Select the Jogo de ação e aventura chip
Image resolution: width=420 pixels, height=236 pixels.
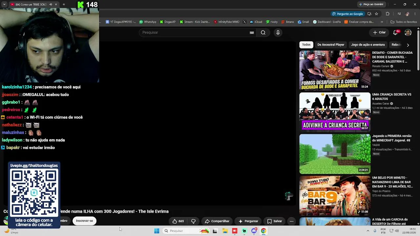(368, 45)
